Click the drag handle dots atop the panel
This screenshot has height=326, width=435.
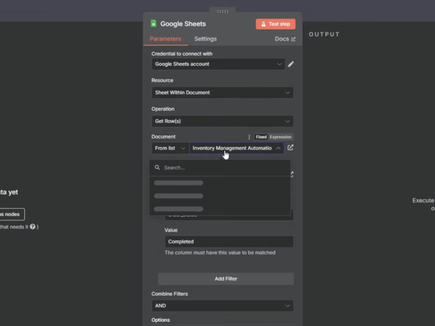tap(222, 11)
